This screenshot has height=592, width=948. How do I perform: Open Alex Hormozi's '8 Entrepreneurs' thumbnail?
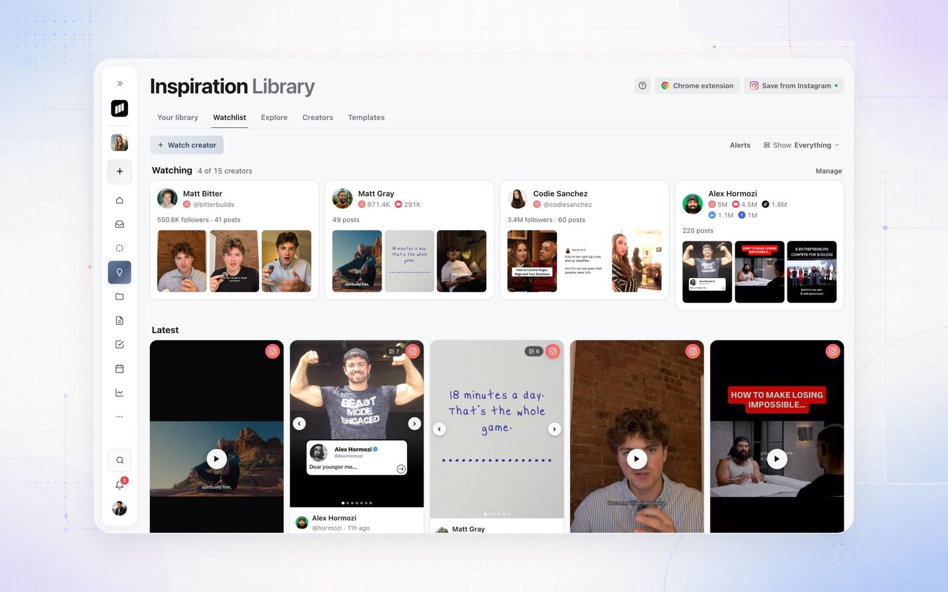(812, 272)
